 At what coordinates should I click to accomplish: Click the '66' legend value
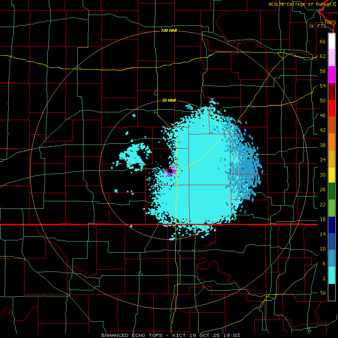[x=323, y=41]
